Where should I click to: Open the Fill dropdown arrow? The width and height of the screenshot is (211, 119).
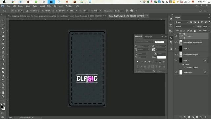(209, 31)
